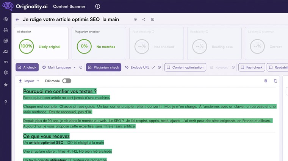This screenshot has height=161, width=288.
Task: Click the "Likely original" label
Action: (50, 47)
